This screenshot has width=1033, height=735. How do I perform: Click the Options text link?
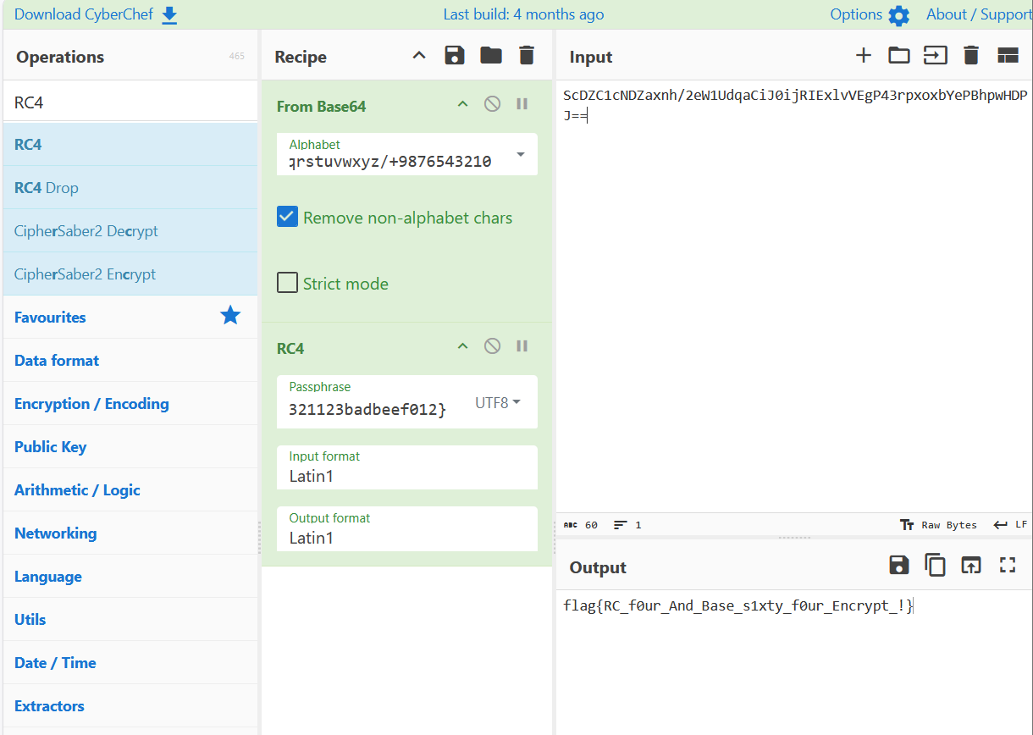856,14
